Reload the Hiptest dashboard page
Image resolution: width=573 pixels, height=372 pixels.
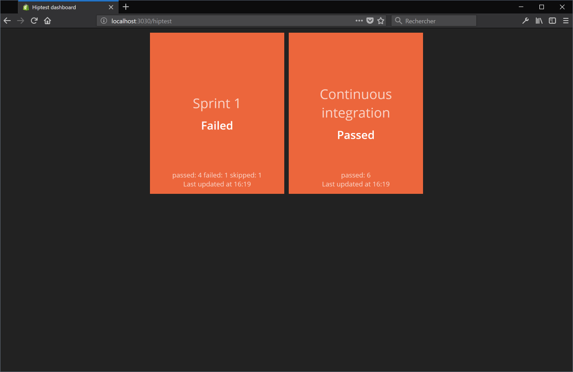pos(34,21)
